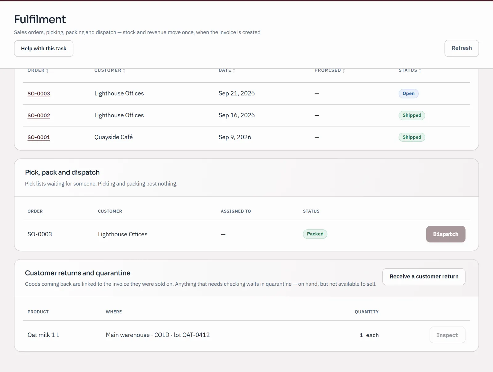Select Sep 16, 2026 date cell

(237, 115)
